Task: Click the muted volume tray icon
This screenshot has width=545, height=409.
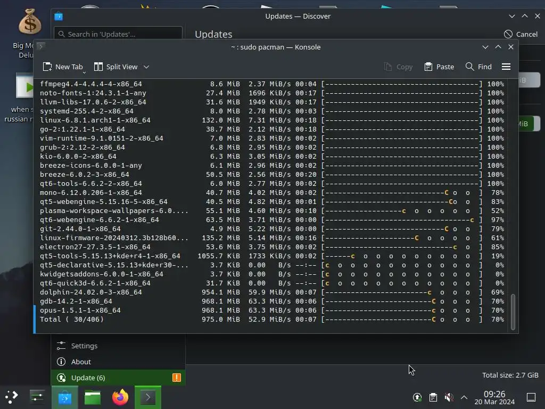Action: [x=449, y=397]
